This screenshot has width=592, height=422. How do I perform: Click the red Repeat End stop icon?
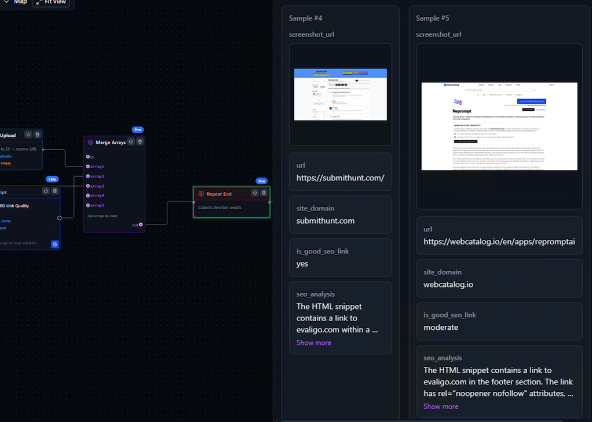pos(201,194)
